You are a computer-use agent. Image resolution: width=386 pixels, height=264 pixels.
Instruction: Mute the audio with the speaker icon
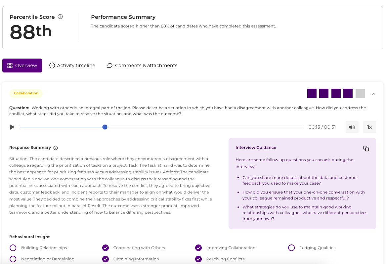tap(352, 127)
